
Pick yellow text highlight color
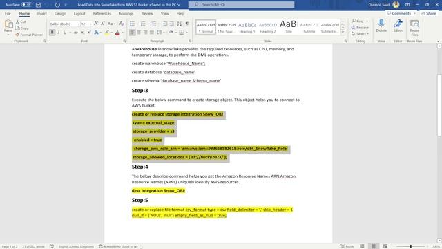coord(107,33)
